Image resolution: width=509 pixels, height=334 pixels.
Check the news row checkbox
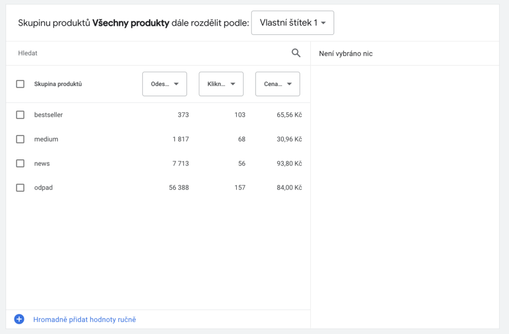click(x=20, y=163)
